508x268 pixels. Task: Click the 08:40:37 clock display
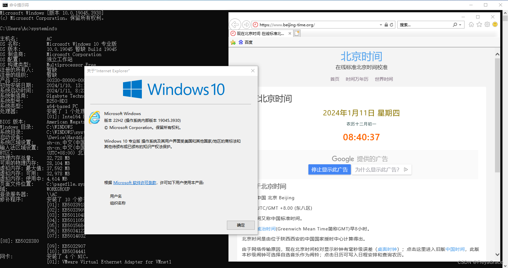point(361,137)
